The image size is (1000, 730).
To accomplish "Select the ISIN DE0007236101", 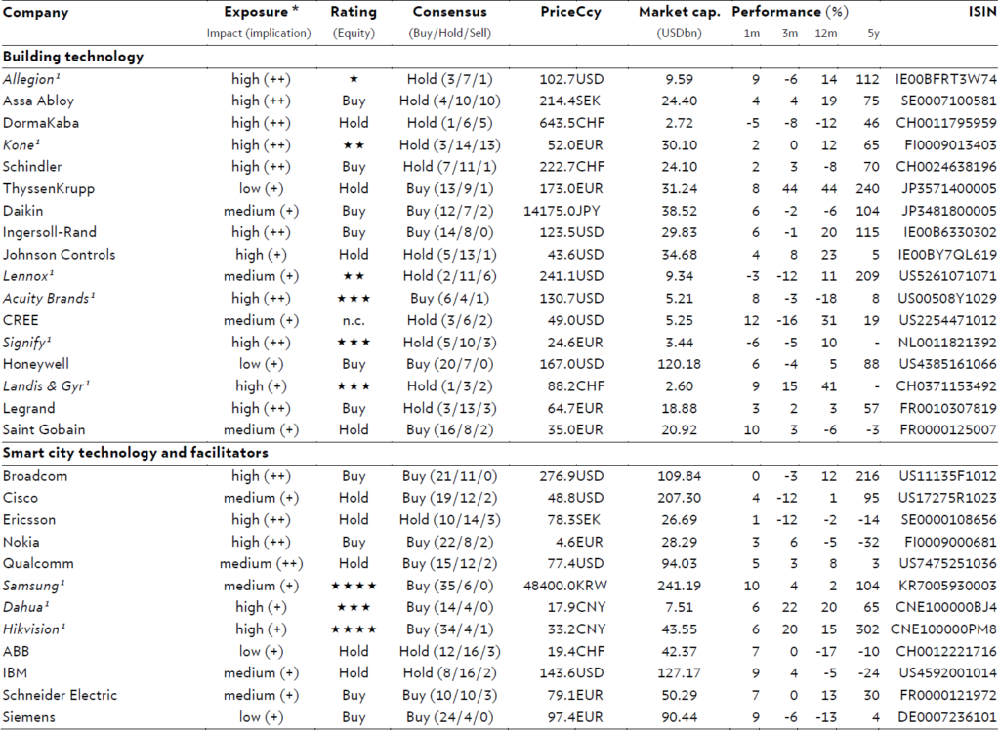I will (947, 717).
